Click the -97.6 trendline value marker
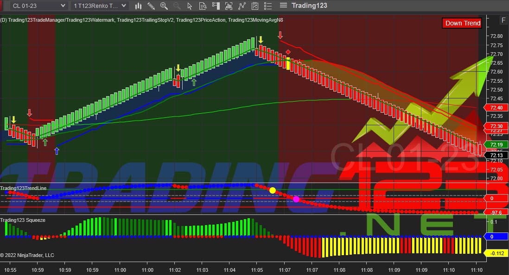 (496, 213)
